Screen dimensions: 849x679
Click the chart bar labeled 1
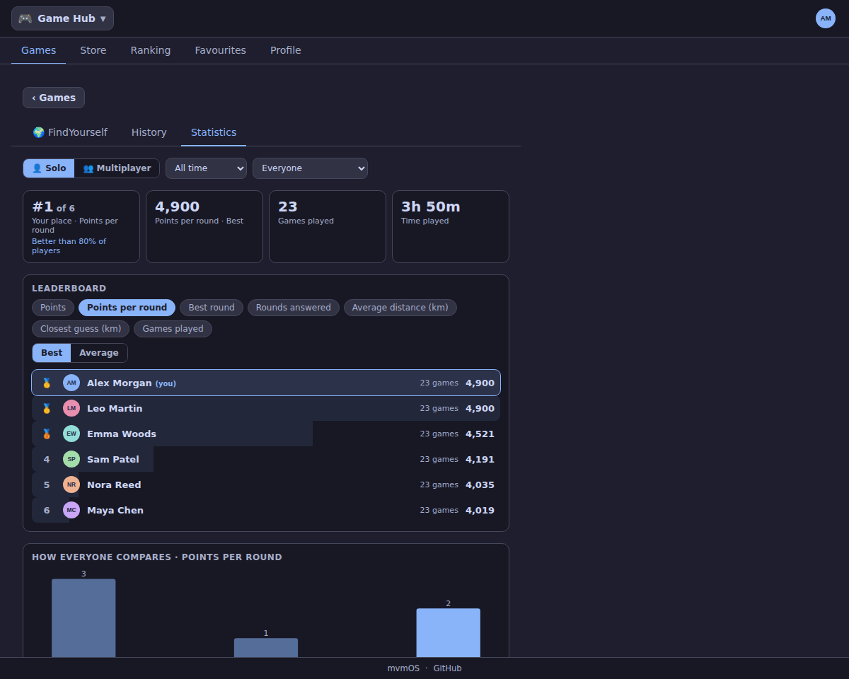(x=266, y=648)
